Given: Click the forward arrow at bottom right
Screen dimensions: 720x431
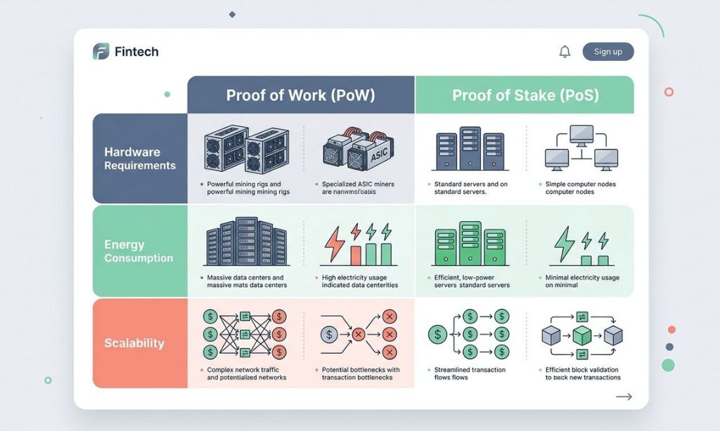Looking at the screenshot, I should [x=623, y=397].
